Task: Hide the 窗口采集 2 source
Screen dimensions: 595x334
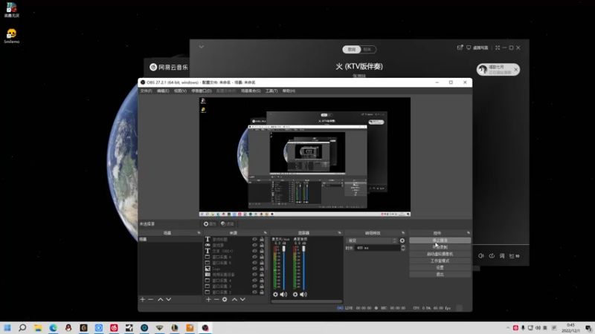Action: 254,292
